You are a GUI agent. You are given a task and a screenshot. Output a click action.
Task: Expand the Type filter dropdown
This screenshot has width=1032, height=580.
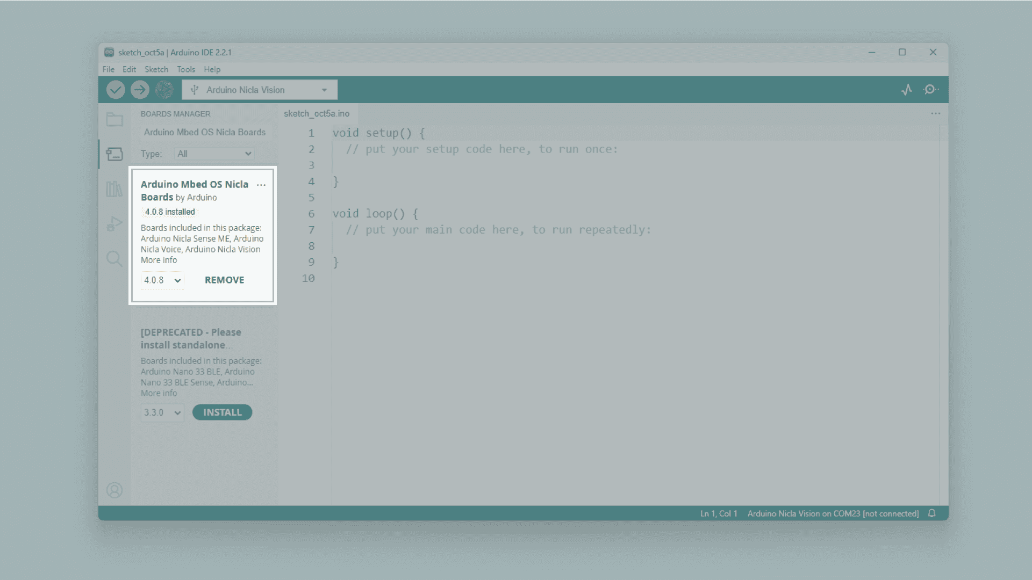(x=214, y=154)
